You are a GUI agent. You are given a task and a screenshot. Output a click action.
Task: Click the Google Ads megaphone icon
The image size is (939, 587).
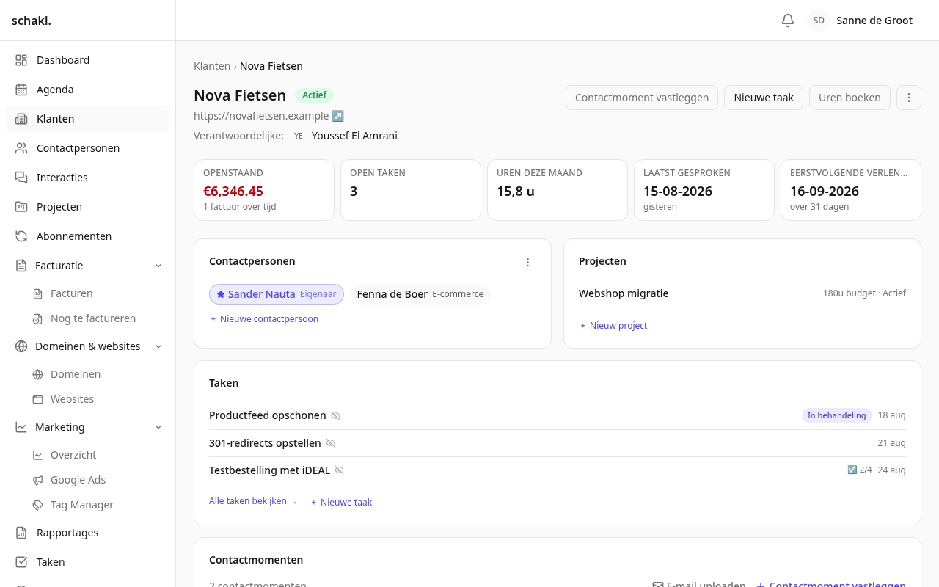coord(37,480)
